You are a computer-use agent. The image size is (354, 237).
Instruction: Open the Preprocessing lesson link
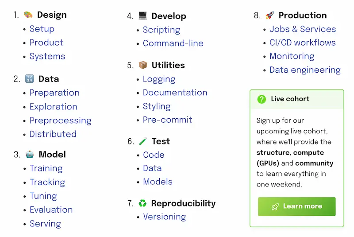coord(61,120)
